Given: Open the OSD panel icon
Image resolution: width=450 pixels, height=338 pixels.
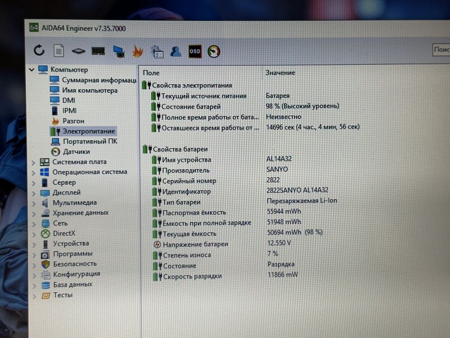Looking at the screenshot, I should tap(195, 51).
